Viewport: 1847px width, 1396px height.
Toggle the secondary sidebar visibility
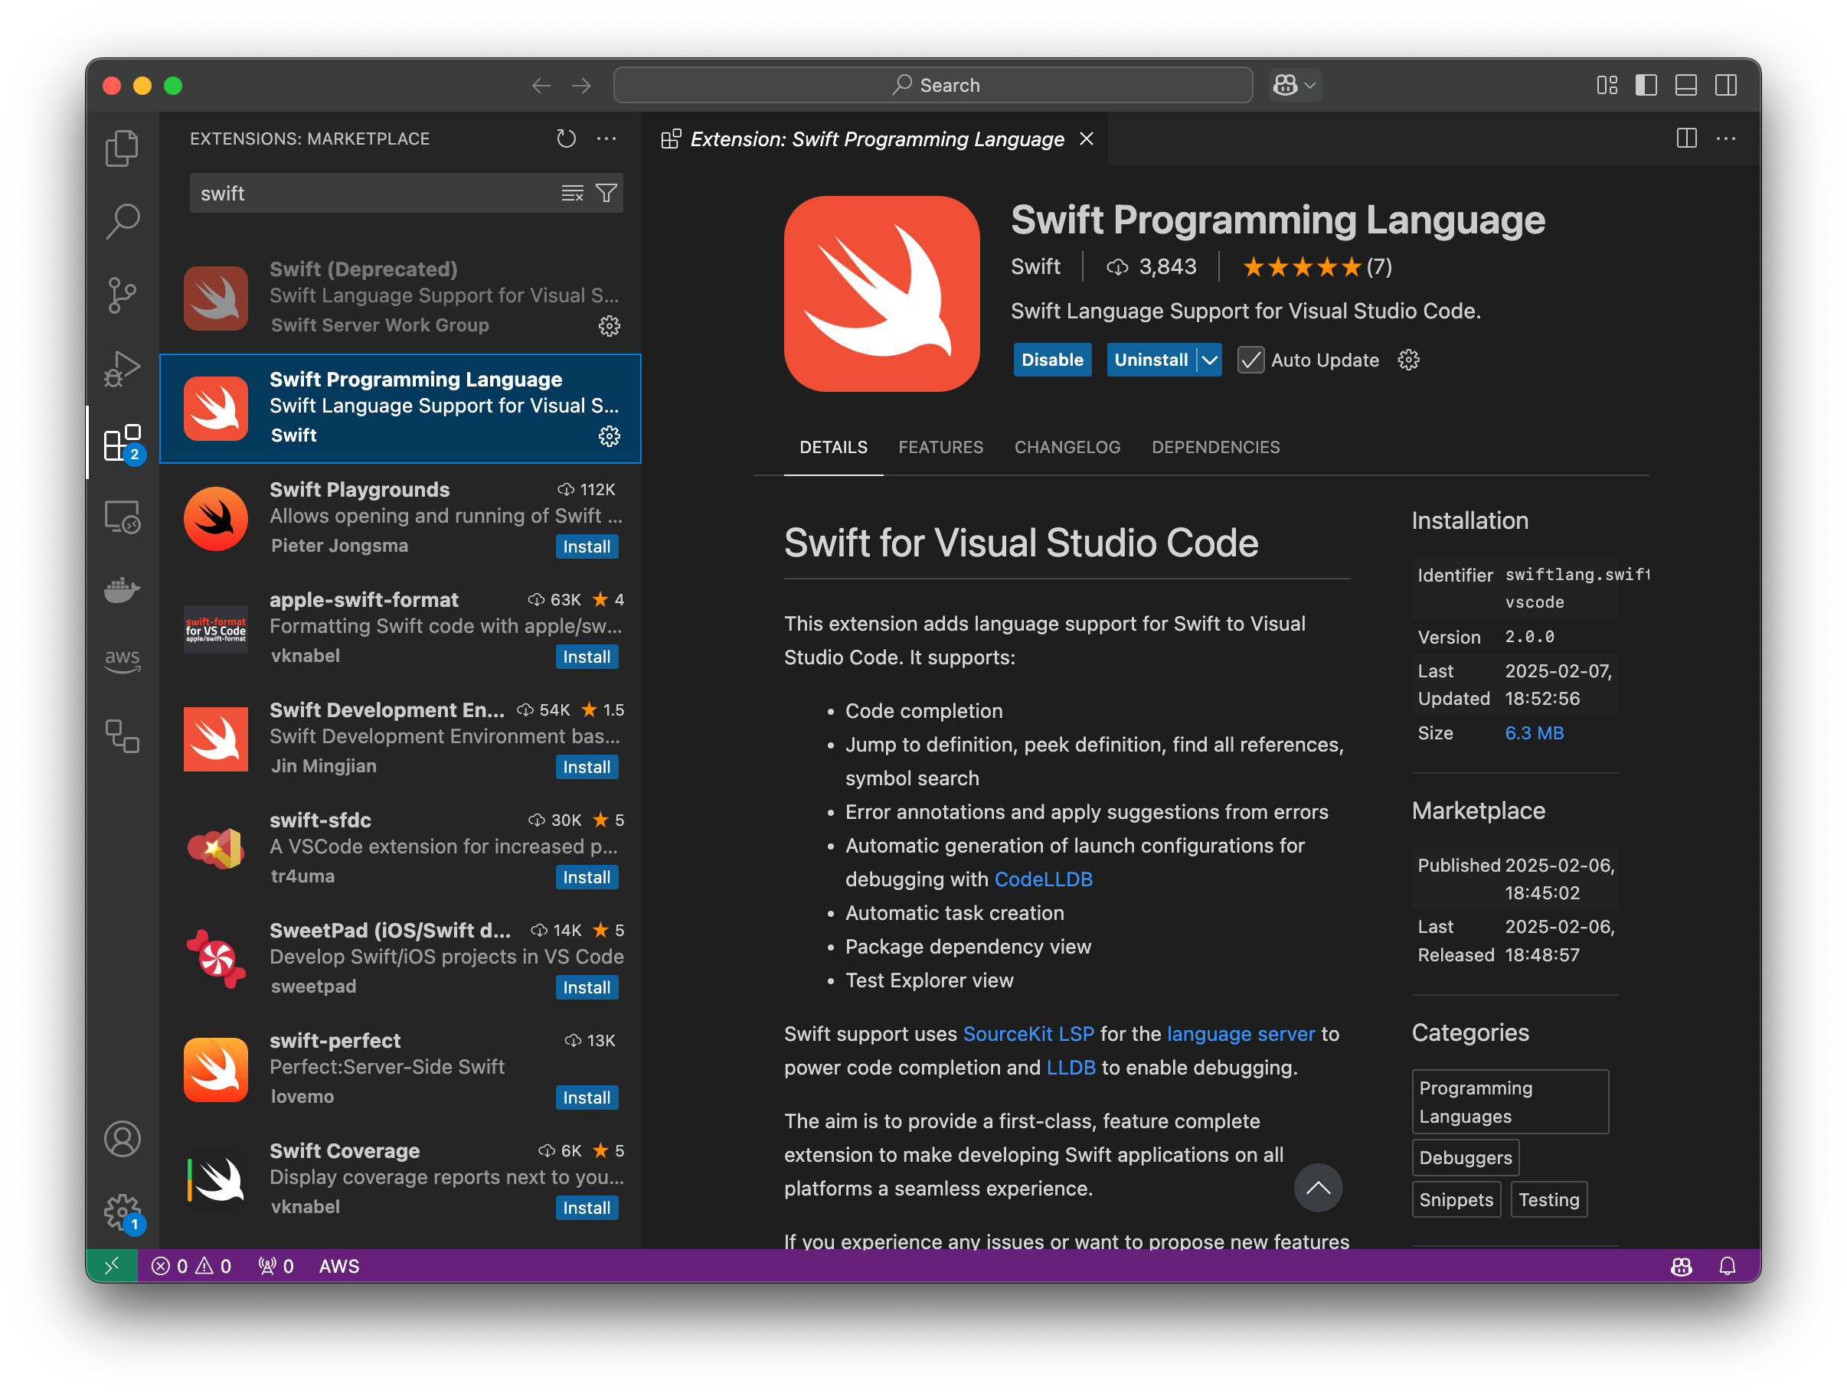1726,84
